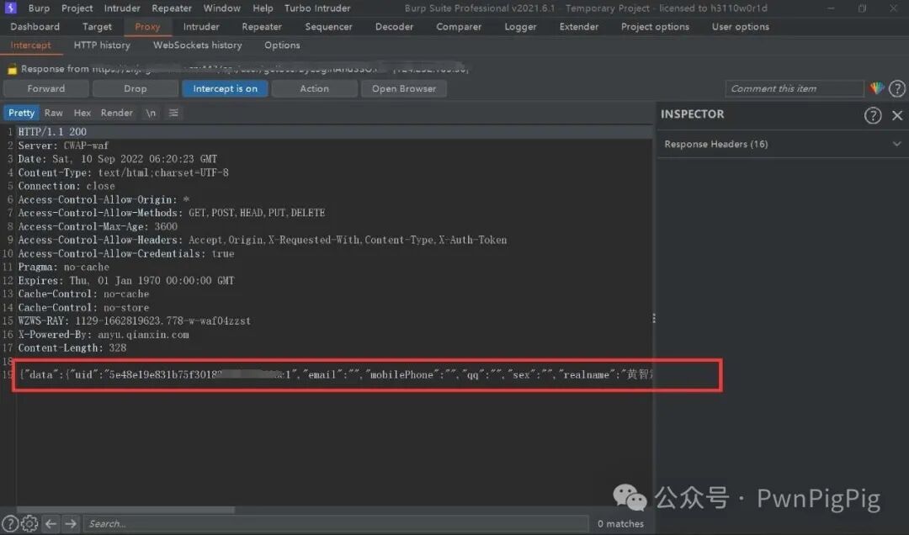
Task: Click the search help icon at bottom-left
Action: tap(10, 523)
